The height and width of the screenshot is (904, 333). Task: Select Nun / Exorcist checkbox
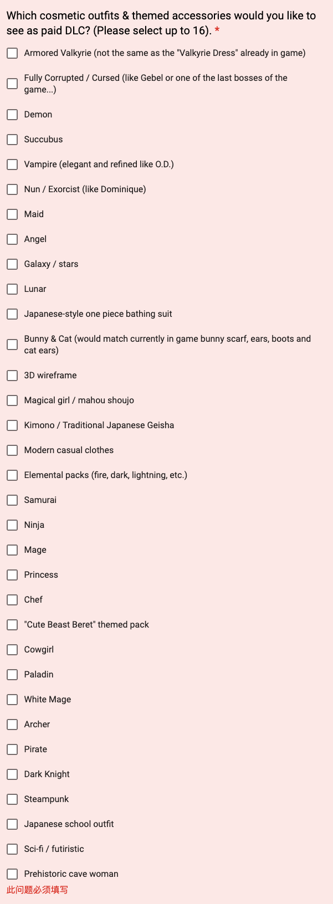click(12, 189)
